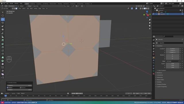Select the Rip Region tool

pyautogui.click(x=3, y=78)
